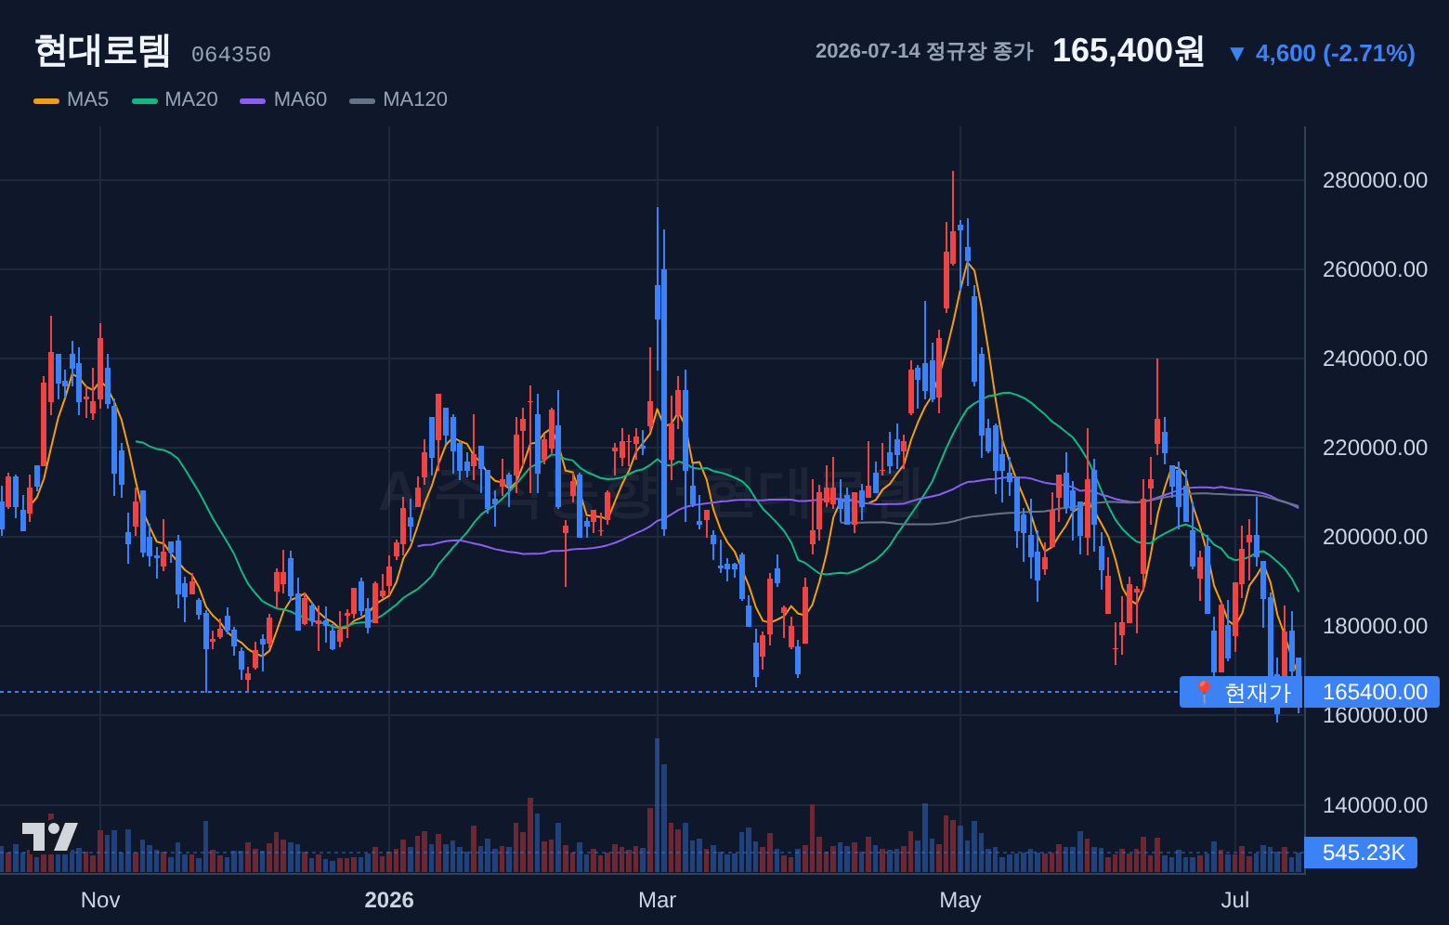The width and height of the screenshot is (1449, 925).
Task: Select the 현재가 price label tag
Action: coord(1241,692)
